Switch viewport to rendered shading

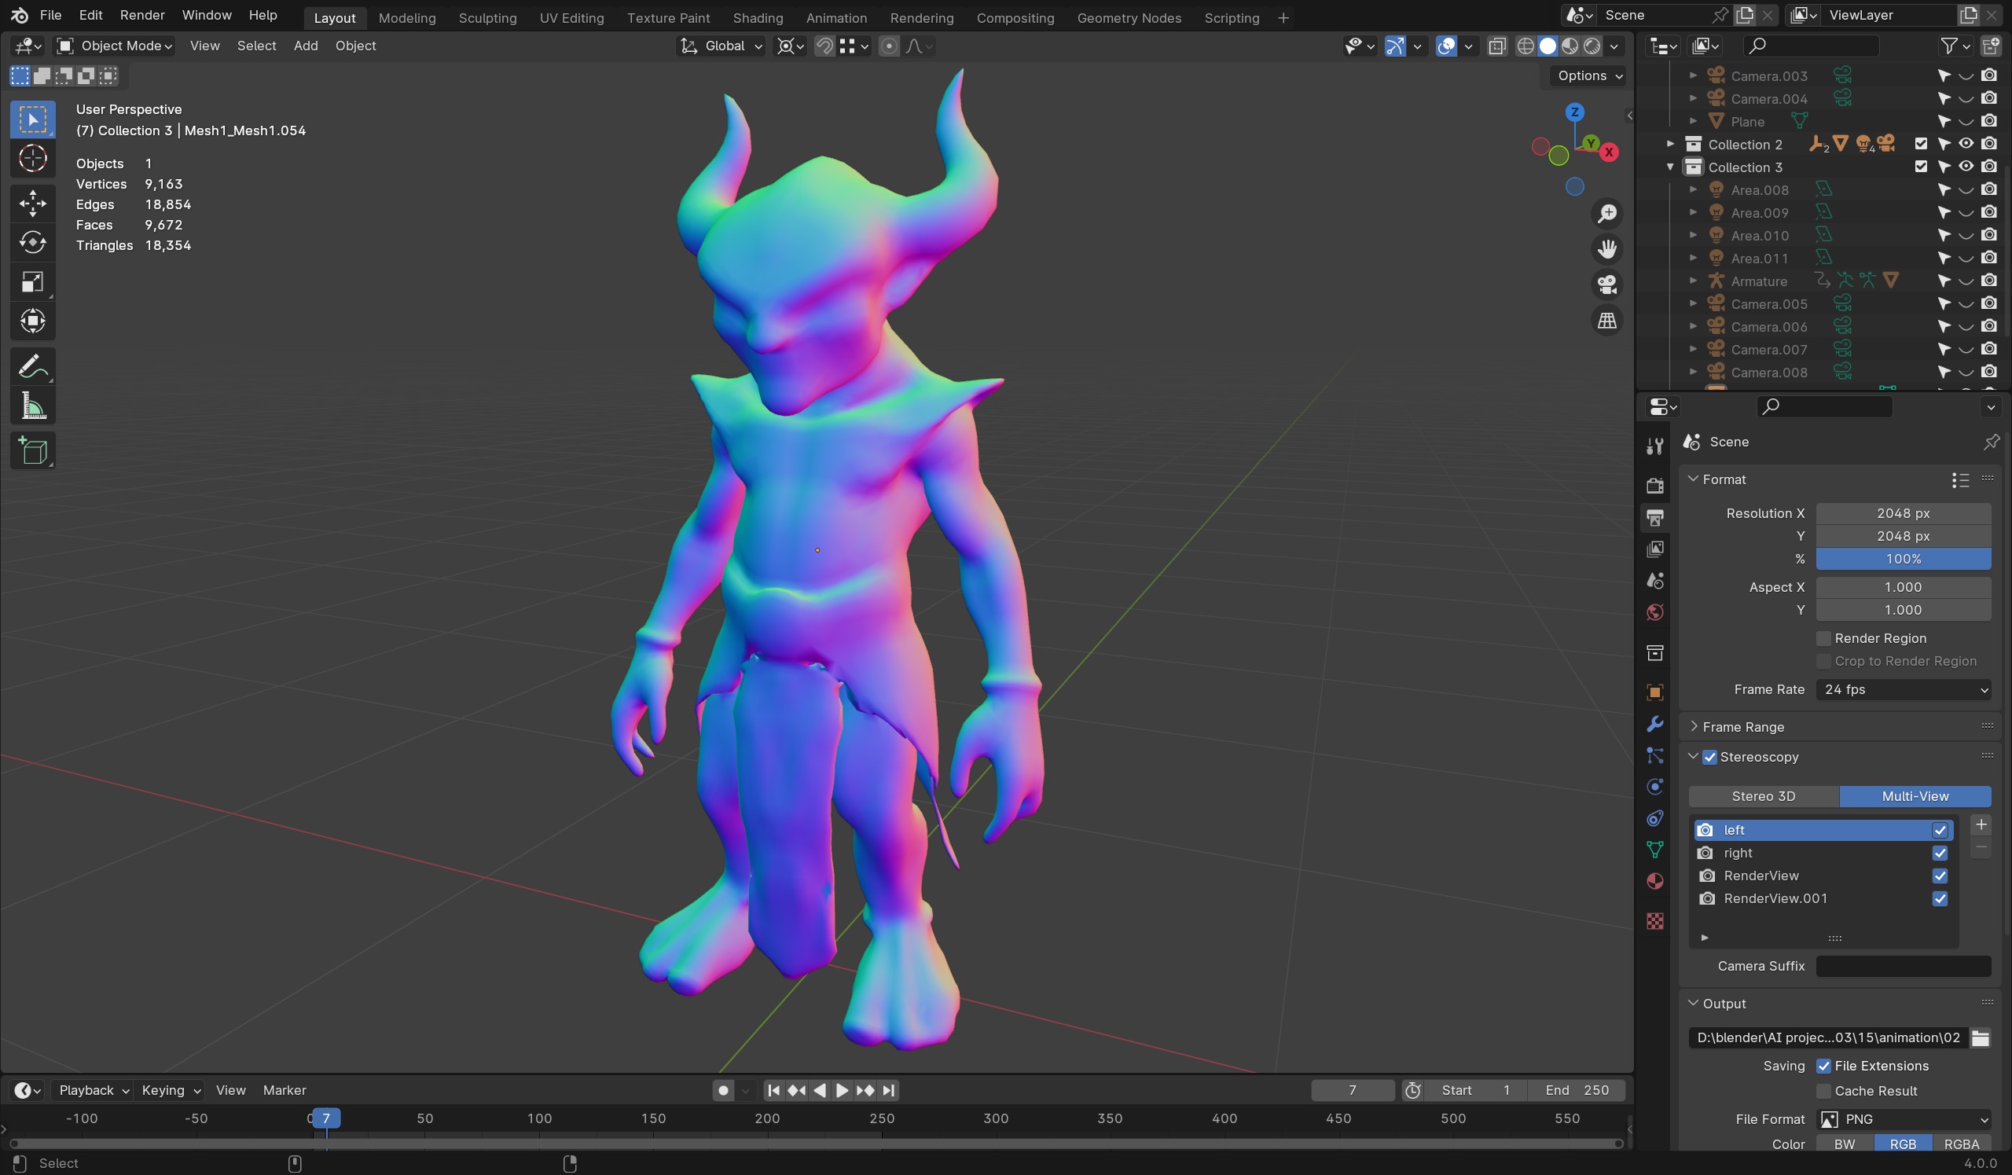coord(1592,46)
